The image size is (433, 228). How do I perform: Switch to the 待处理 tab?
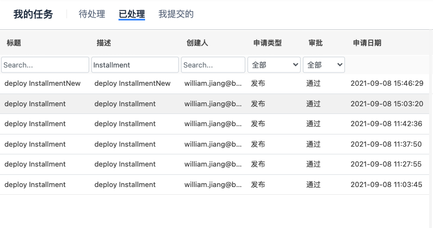coord(92,14)
